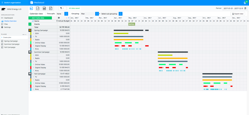Collapse the Fall Campaign row
Screen dimensions: 249x115
(x=33, y=74)
